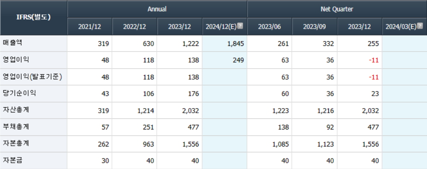
Task: Click the 자본금 value 30
Action: coord(105,161)
